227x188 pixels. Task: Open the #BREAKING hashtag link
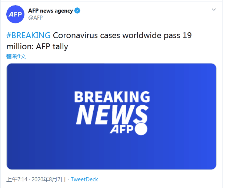click(29, 36)
